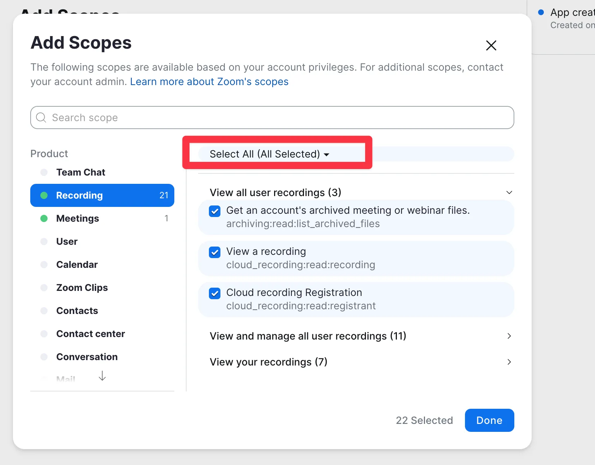The image size is (595, 465).
Task: Select the Meetings product category
Action: tap(102, 218)
